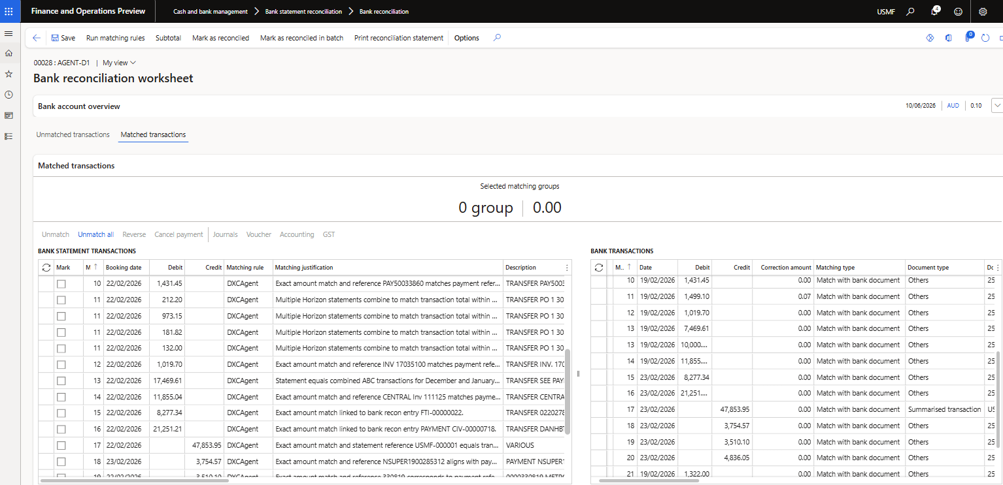The height and width of the screenshot is (485, 1003).
Task: Click the search magnifier in top bar
Action: [910, 12]
